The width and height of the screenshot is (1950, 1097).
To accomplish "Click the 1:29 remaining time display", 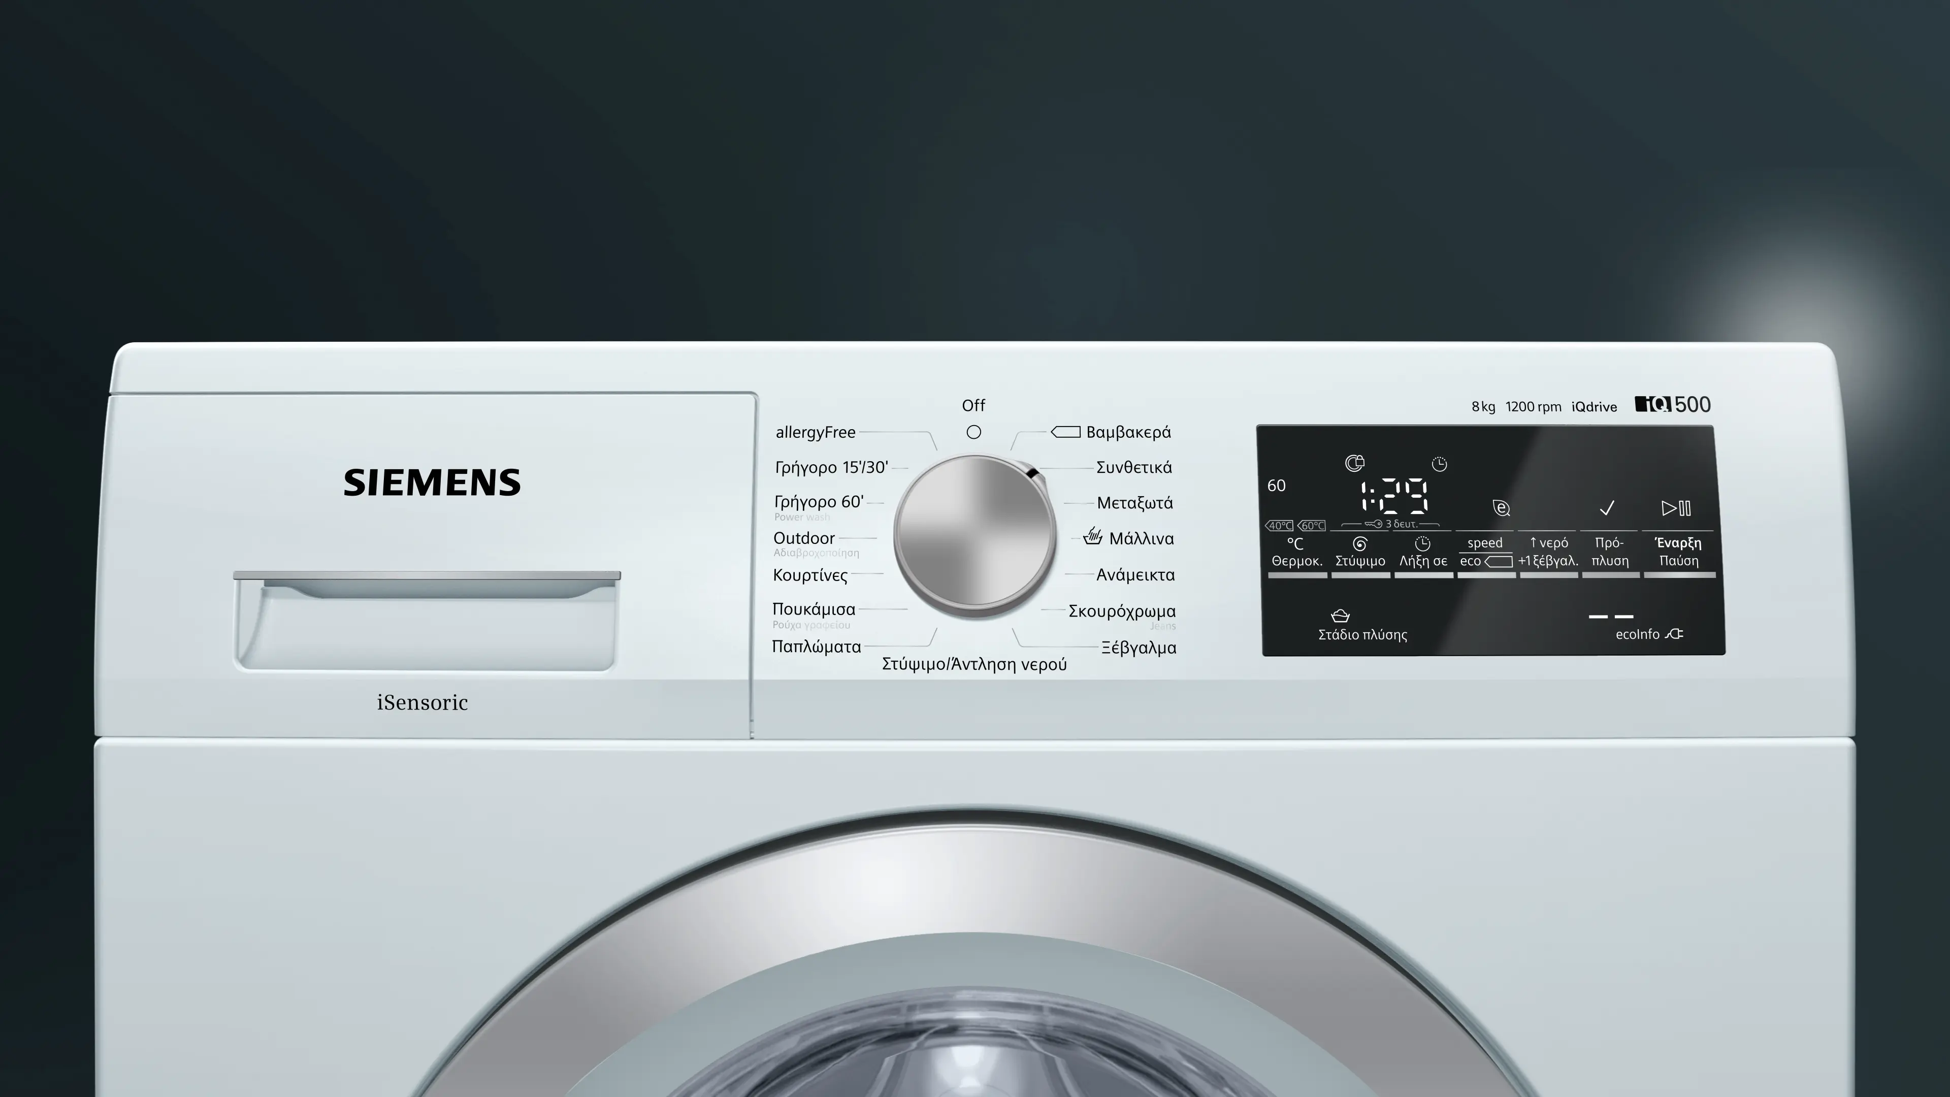I will [x=1393, y=497].
